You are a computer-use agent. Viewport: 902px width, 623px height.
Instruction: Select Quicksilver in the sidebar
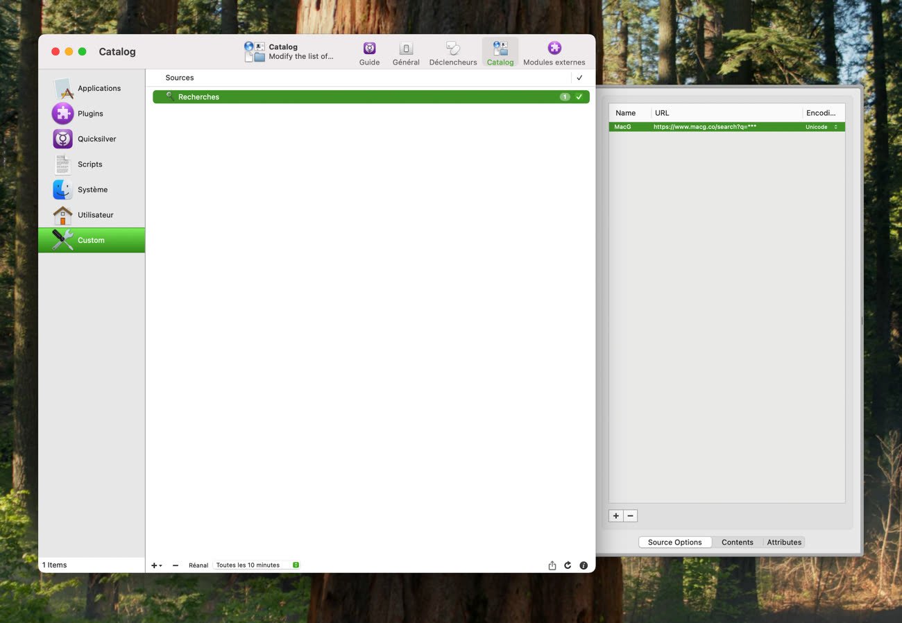coord(92,139)
